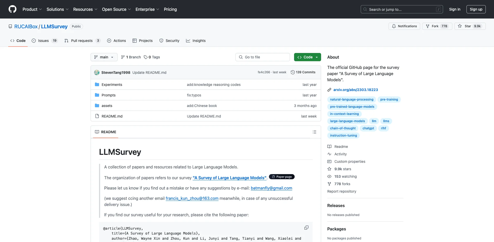Screen dimensions: 494x242
Task: Click the commit history clock icon
Action: pos(293,72)
